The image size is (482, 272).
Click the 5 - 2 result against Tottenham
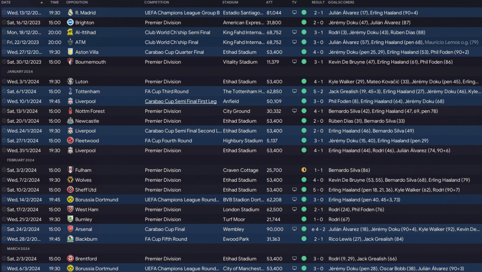[319, 91]
